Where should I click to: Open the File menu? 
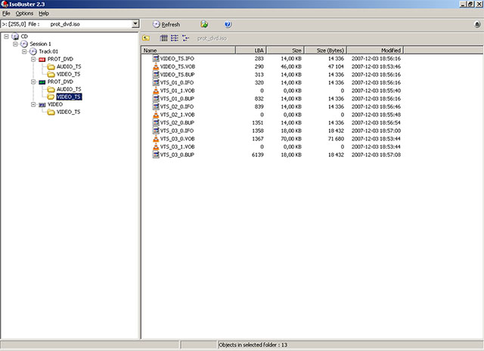click(6, 14)
